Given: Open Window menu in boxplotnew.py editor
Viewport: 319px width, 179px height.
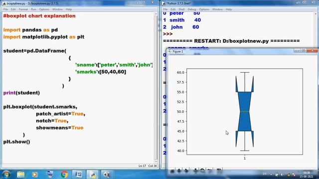Looking at the screenshot, I should tap(57, 9).
